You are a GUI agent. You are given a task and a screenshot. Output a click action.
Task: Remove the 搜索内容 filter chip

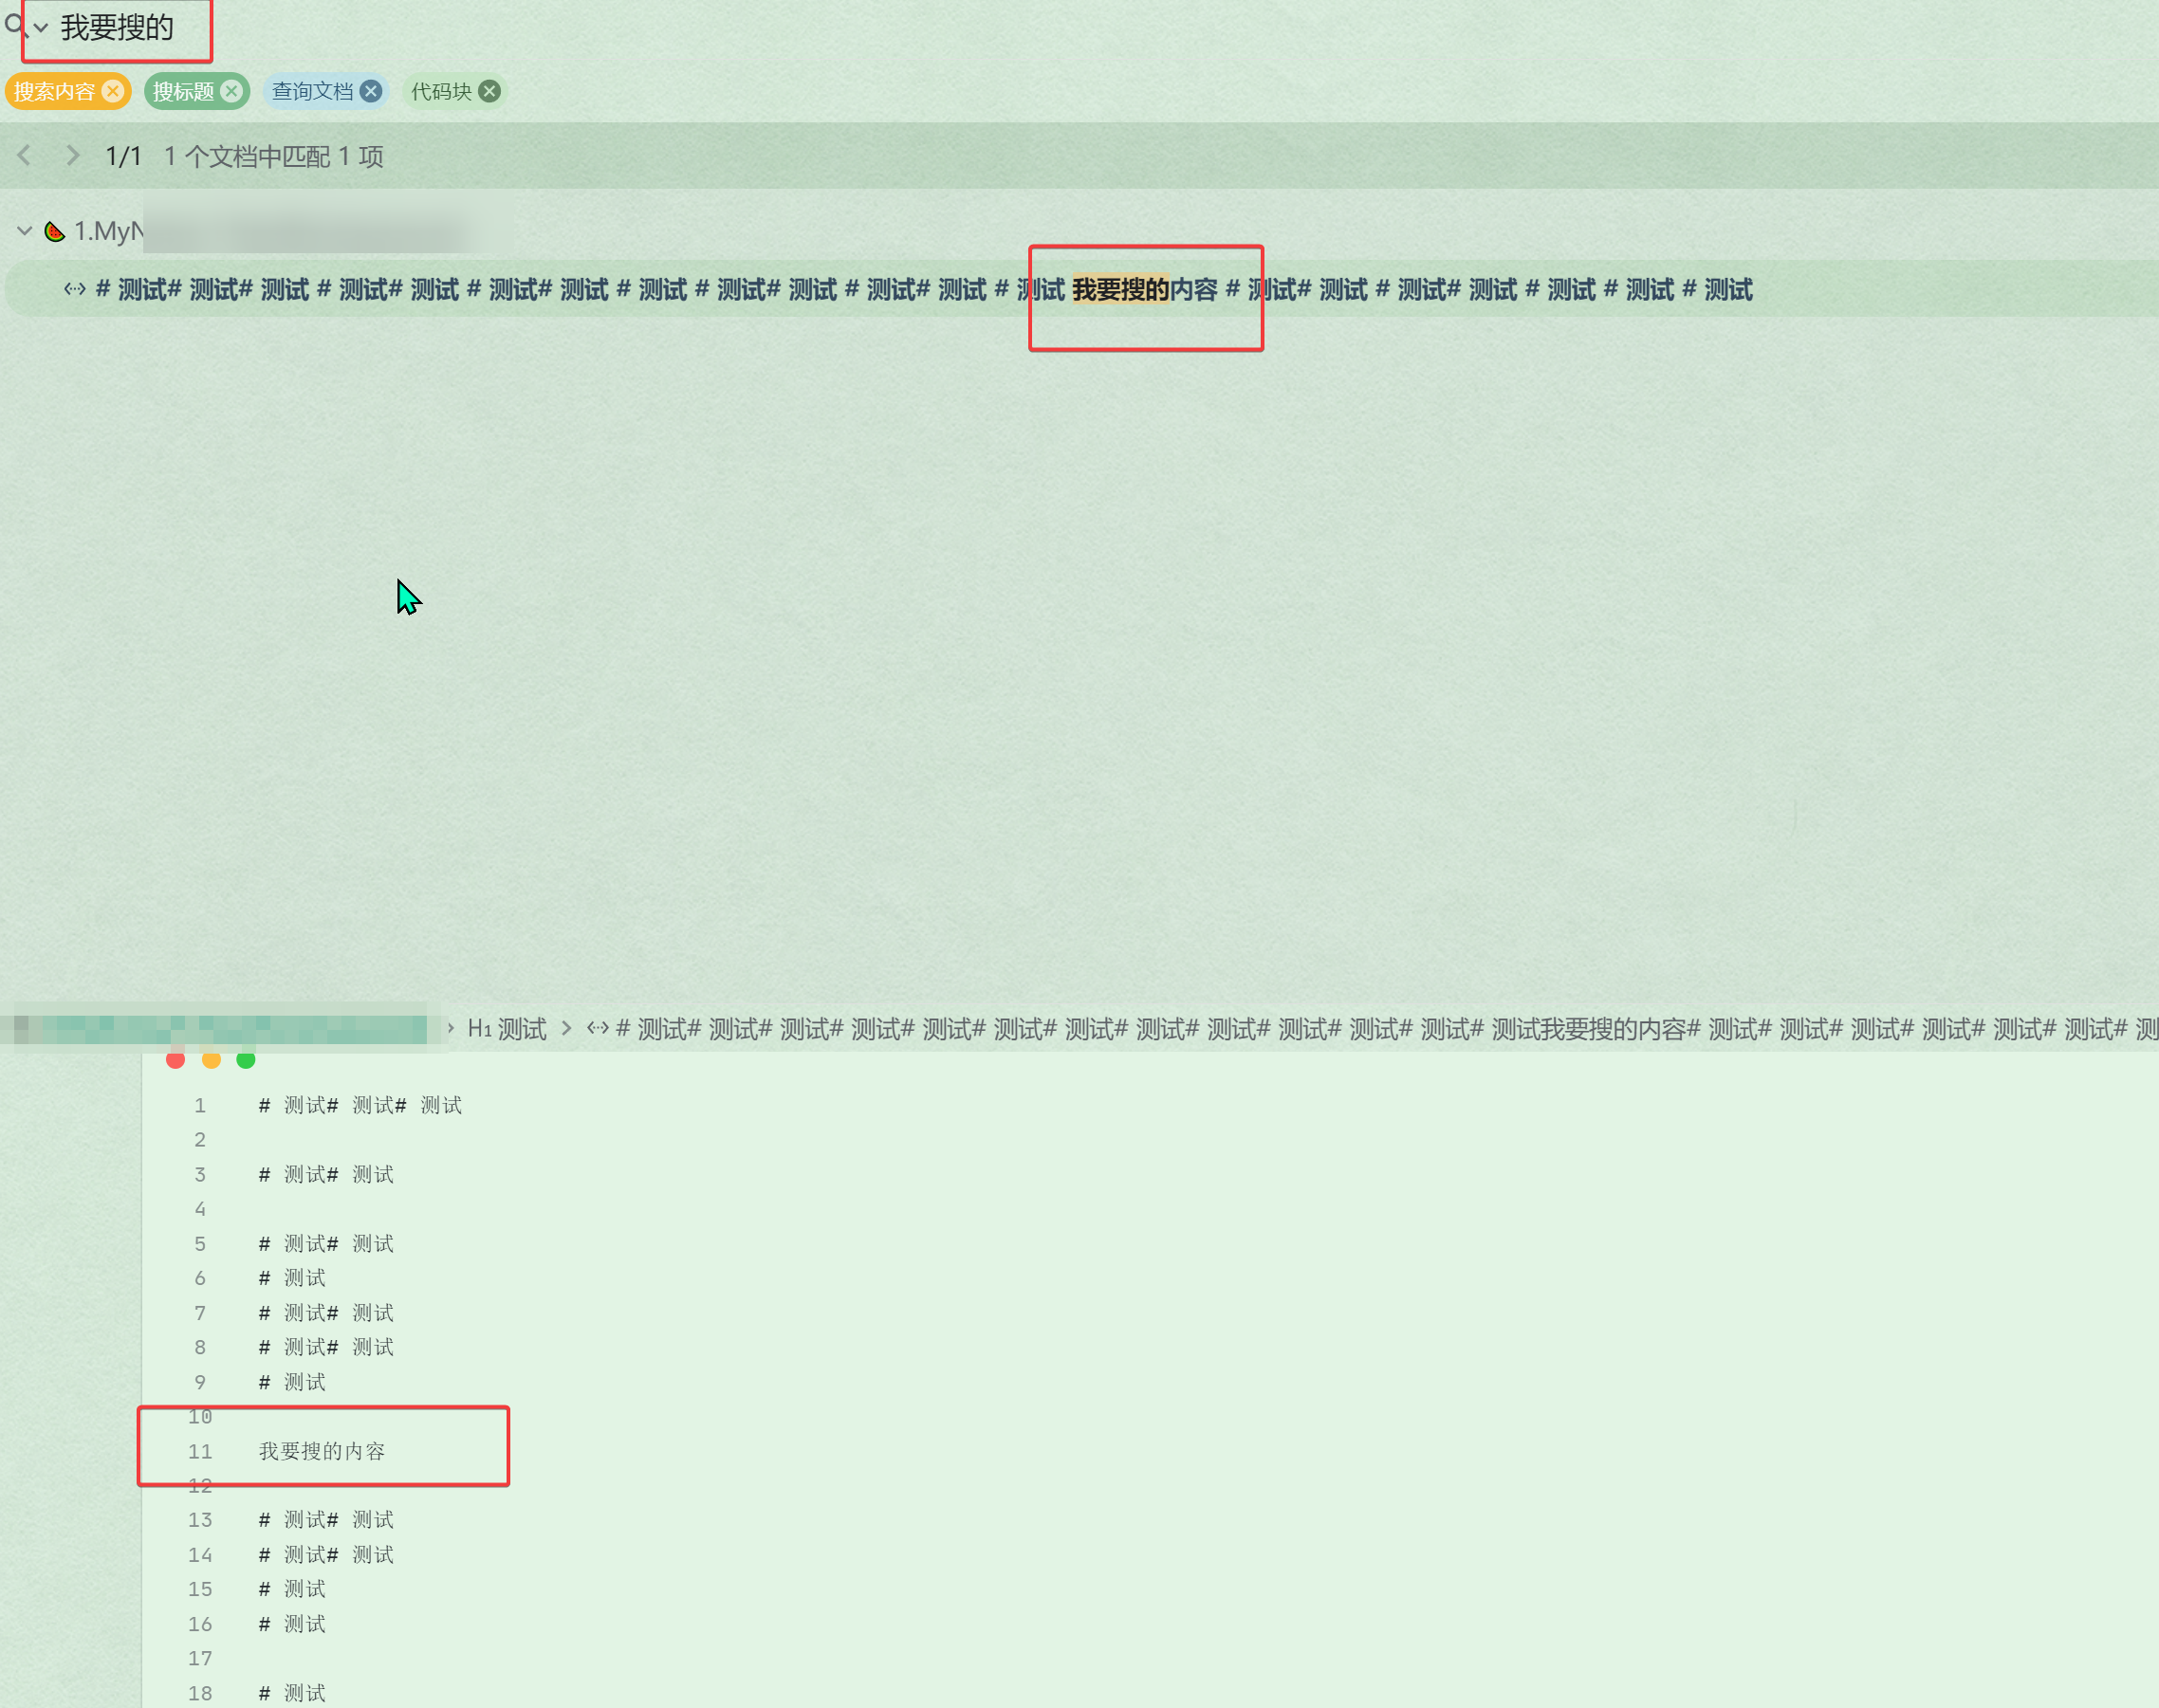click(x=113, y=91)
